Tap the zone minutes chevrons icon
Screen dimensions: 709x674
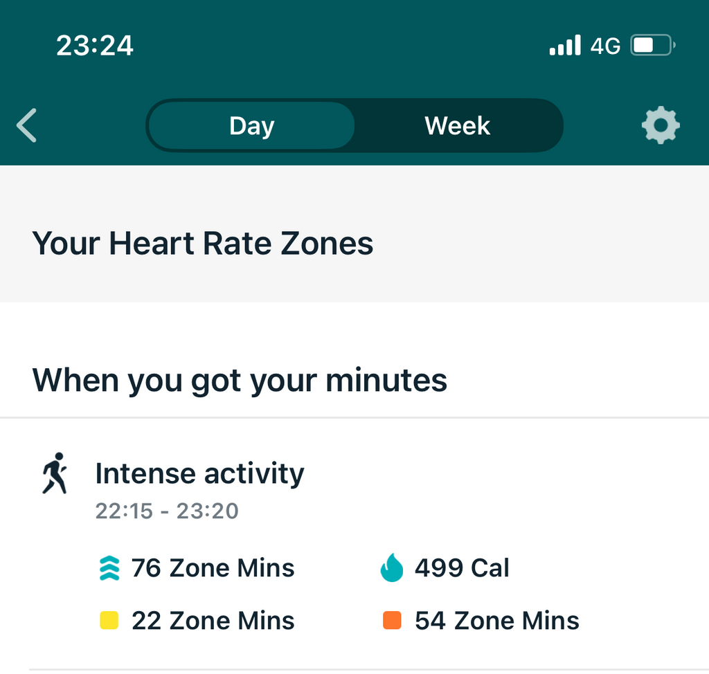pos(109,568)
